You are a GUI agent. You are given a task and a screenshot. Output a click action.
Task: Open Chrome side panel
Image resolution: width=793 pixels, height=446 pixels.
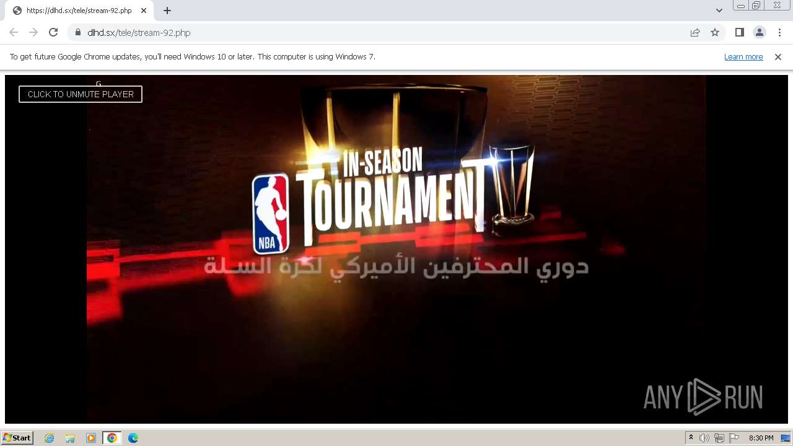click(x=740, y=32)
